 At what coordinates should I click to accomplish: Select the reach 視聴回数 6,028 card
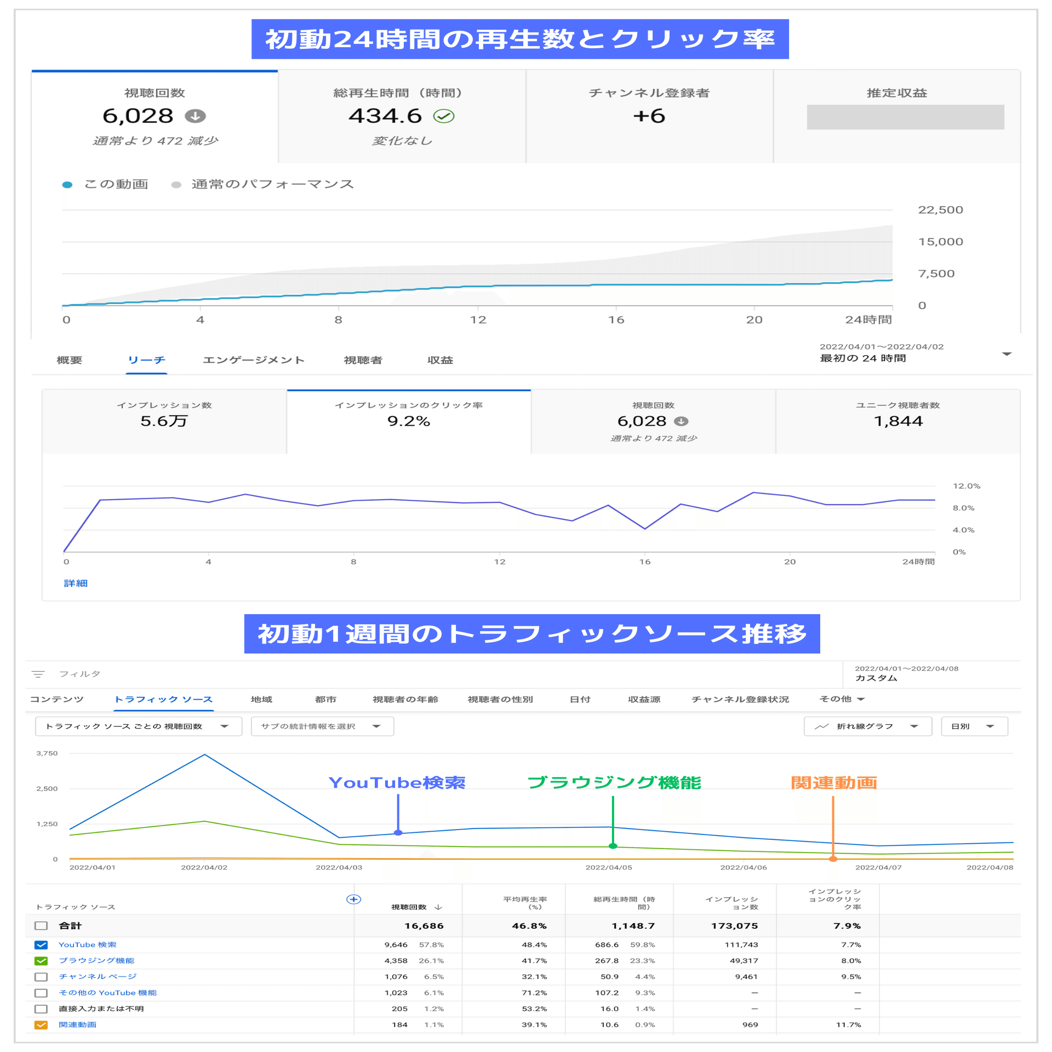[653, 422]
